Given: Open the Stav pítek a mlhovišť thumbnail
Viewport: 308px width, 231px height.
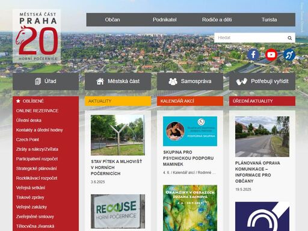Looking at the screenshot, I should pos(118,135).
